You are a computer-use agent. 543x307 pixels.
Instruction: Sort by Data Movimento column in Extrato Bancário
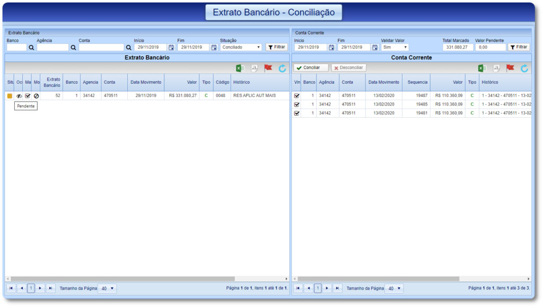[146, 82]
